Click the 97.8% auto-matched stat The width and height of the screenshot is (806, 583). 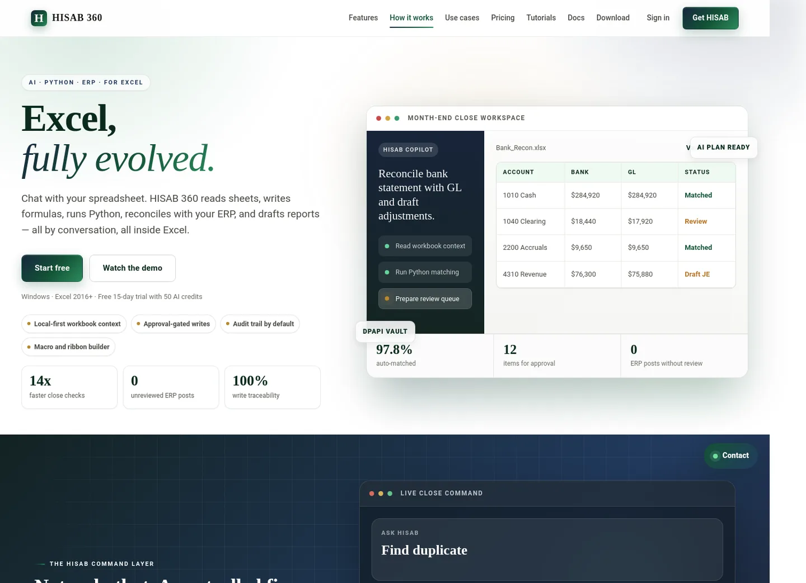click(429, 356)
